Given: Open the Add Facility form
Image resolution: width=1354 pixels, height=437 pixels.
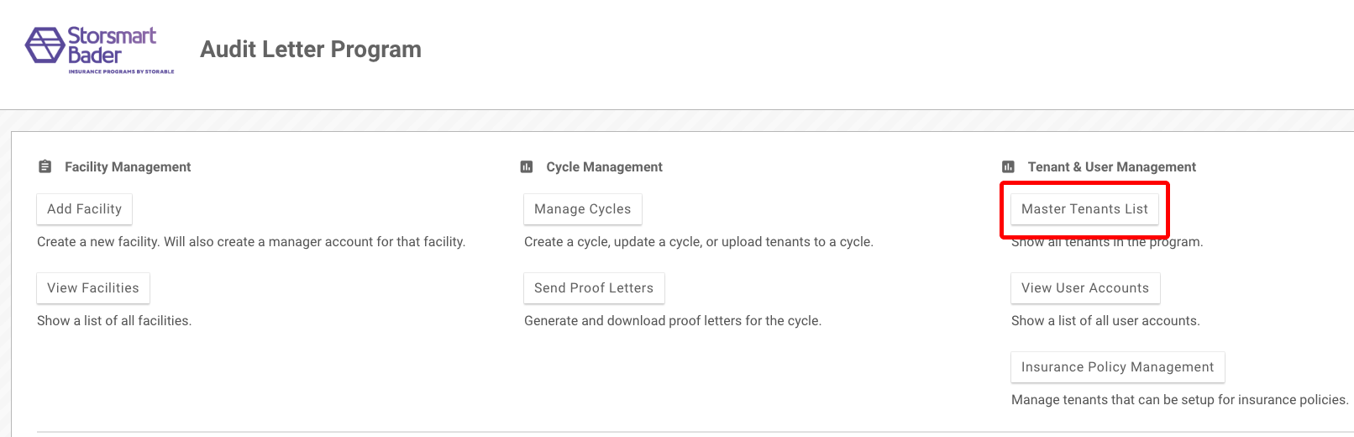Looking at the screenshot, I should point(84,209).
